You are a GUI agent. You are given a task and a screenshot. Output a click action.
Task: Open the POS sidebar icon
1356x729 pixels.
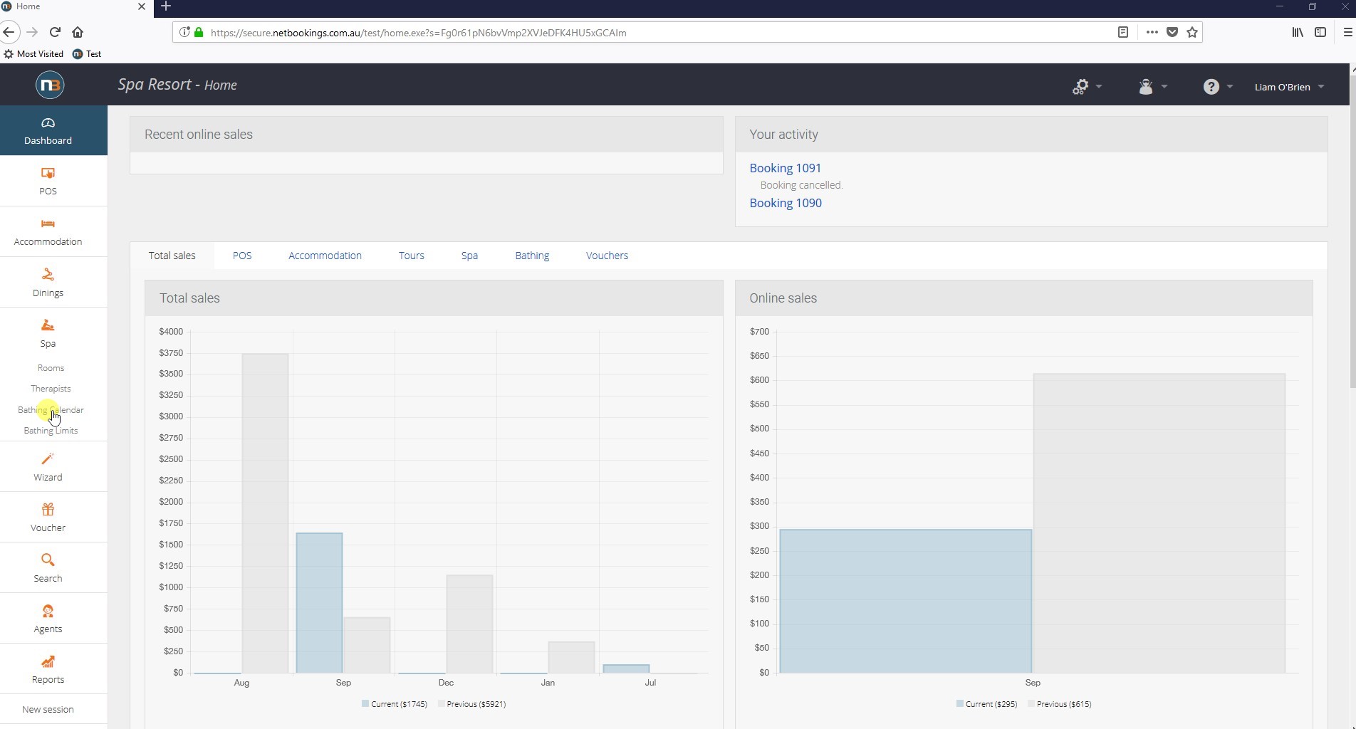(x=48, y=173)
